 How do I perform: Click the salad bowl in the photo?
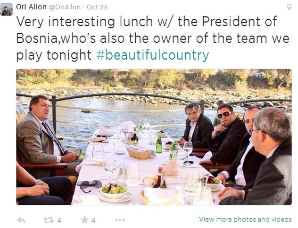pos(113,190)
